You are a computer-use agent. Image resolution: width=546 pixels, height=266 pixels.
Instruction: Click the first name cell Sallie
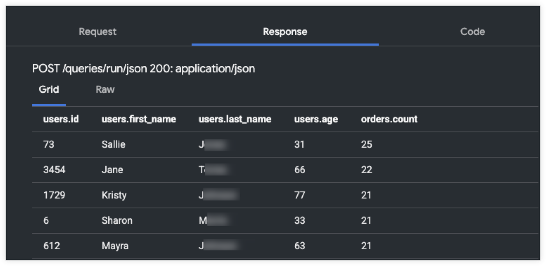[113, 144]
